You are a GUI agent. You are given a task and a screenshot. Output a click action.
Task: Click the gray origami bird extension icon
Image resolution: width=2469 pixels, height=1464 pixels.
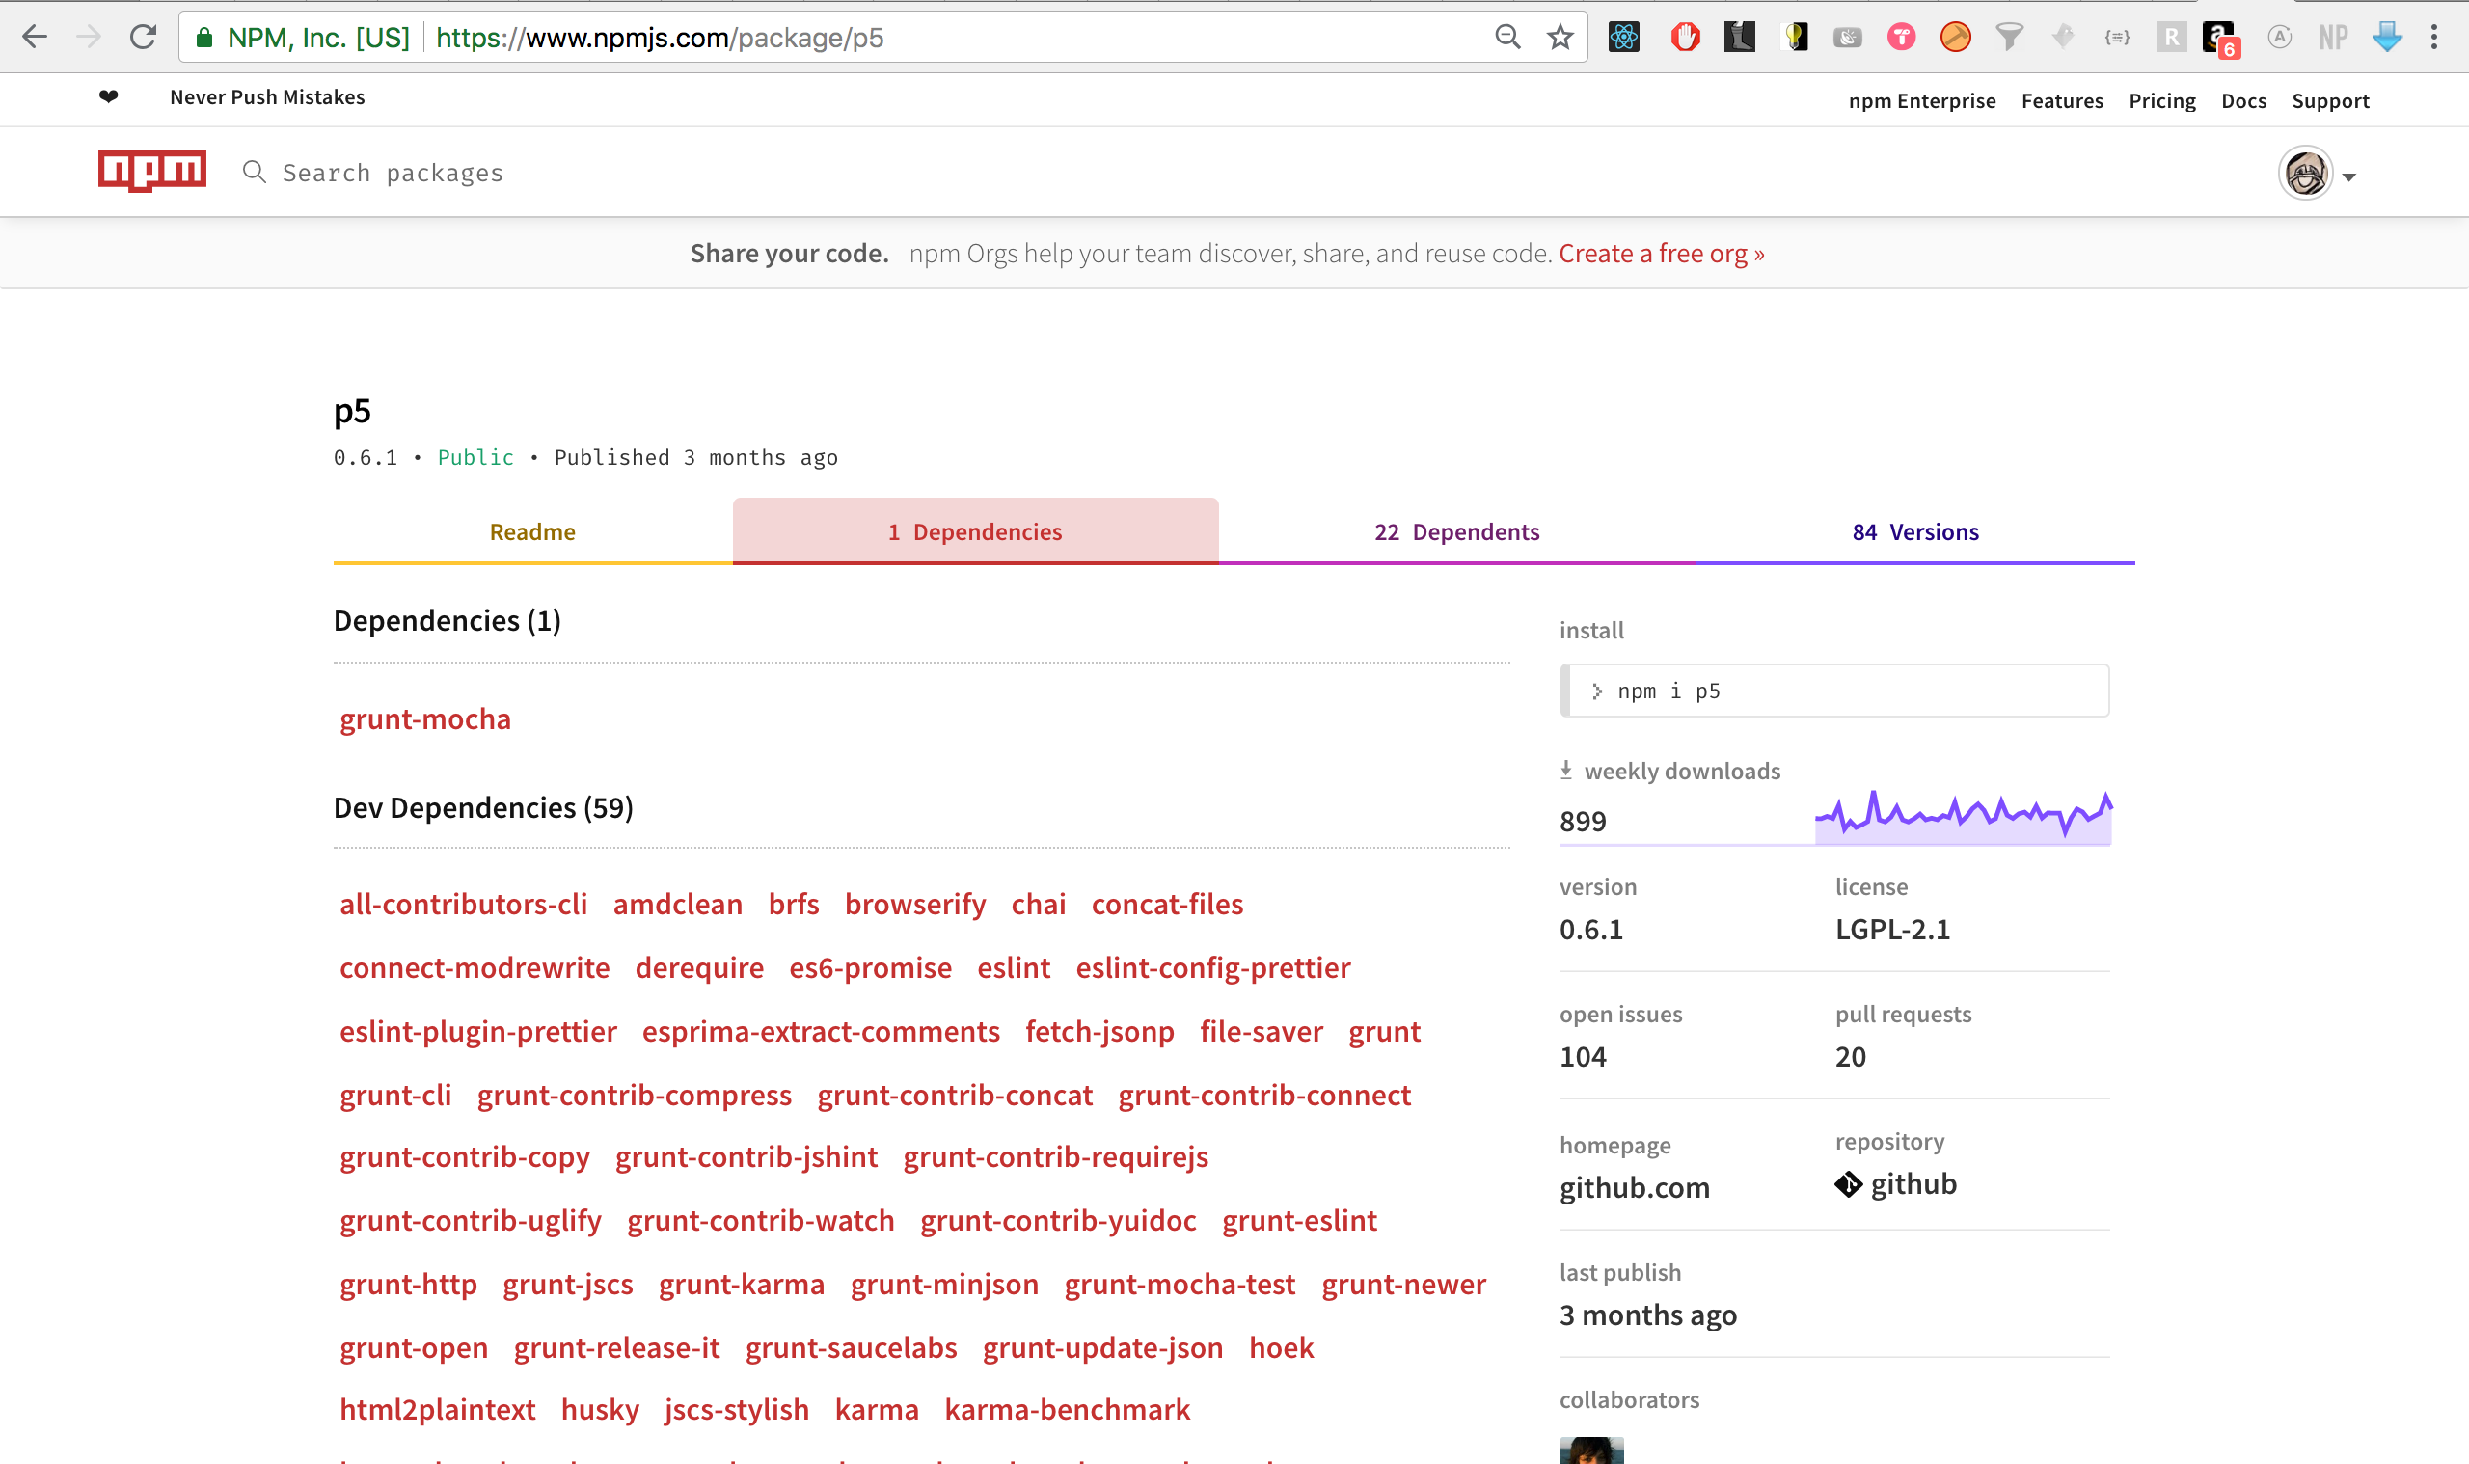pyautogui.click(x=2063, y=38)
